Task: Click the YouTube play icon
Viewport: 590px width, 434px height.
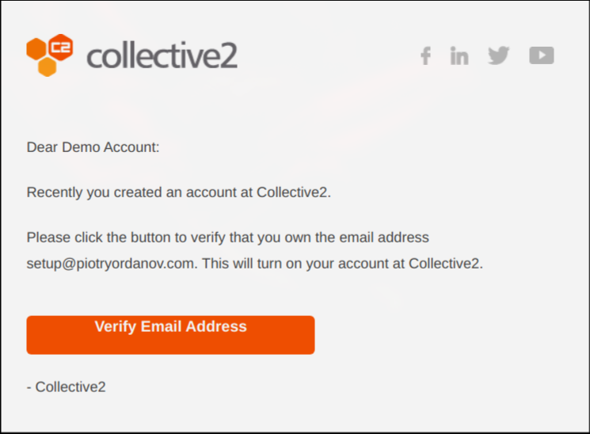Action: click(x=542, y=55)
